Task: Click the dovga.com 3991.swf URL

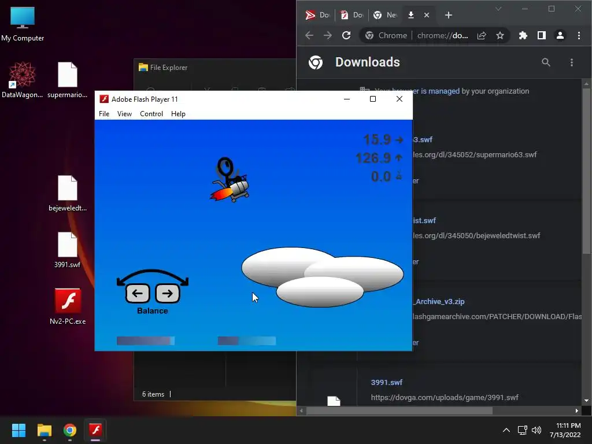Action: [x=445, y=397]
